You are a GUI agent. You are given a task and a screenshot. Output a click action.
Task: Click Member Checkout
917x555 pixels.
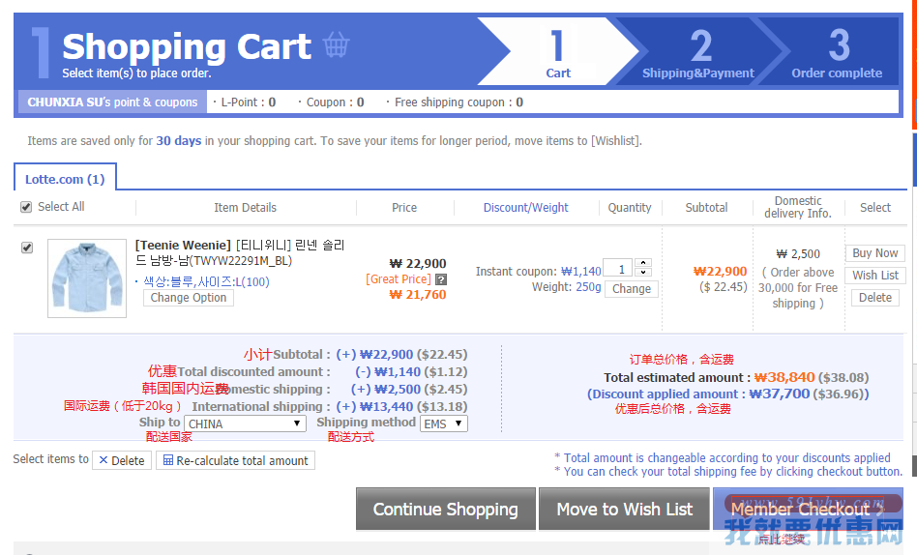(x=808, y=509)
